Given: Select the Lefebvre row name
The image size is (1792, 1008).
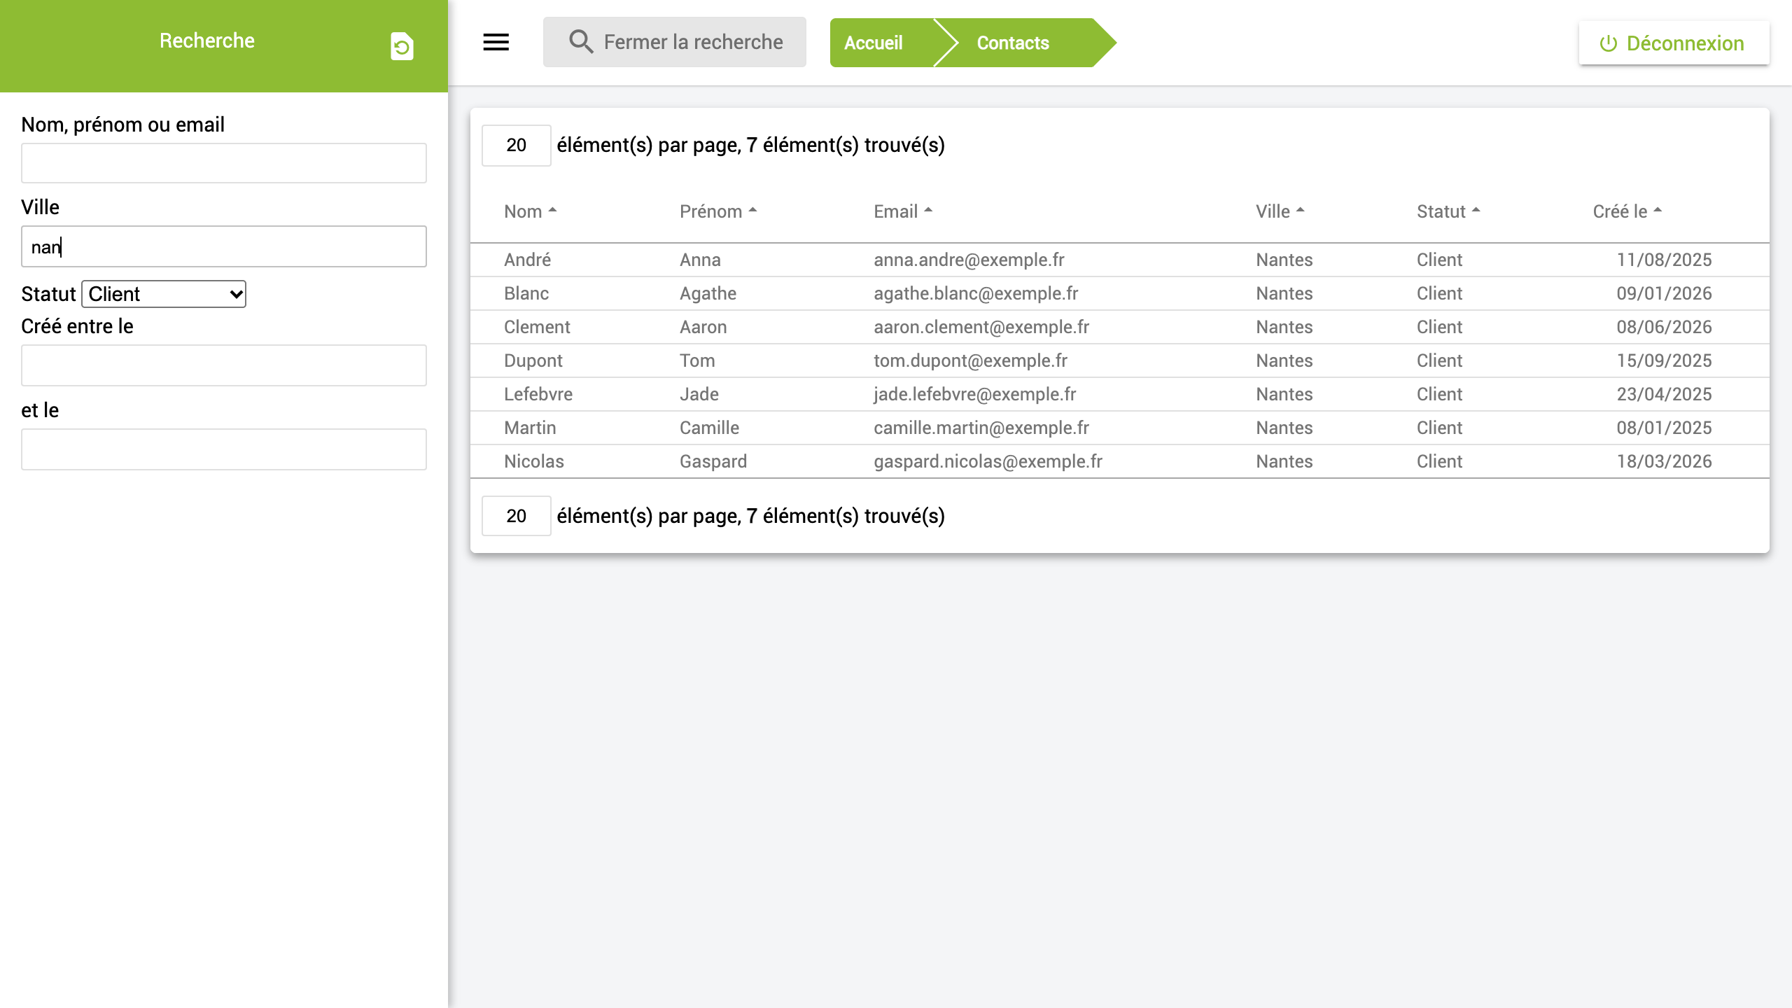Looking at the screenshot, I should [x=538, y=394].
